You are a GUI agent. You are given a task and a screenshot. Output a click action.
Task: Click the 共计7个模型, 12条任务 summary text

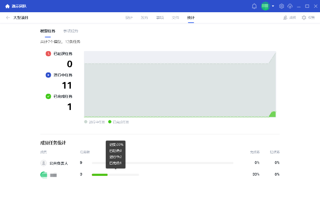pyautogui.click(x=60, y=42)
